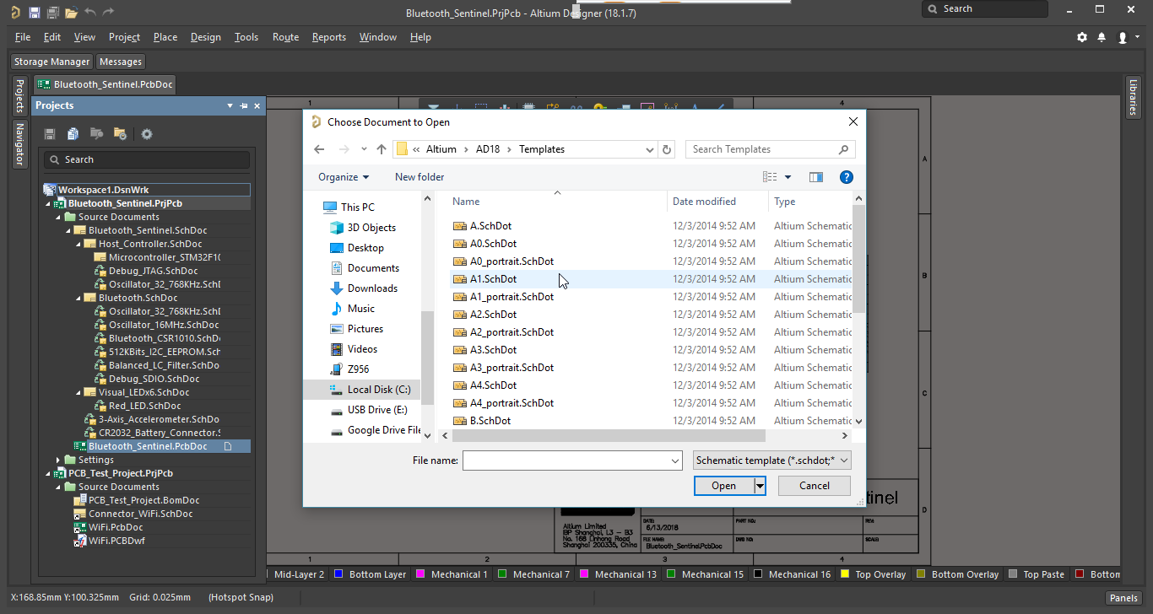Open the Place menu
The image size is (1153, 614).
coord(165,37)
